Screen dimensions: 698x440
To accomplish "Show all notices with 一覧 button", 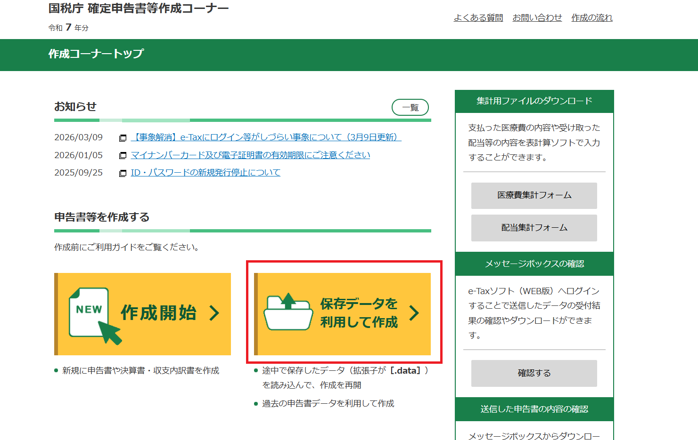I will pyautogui.click(x=410, y=107).
